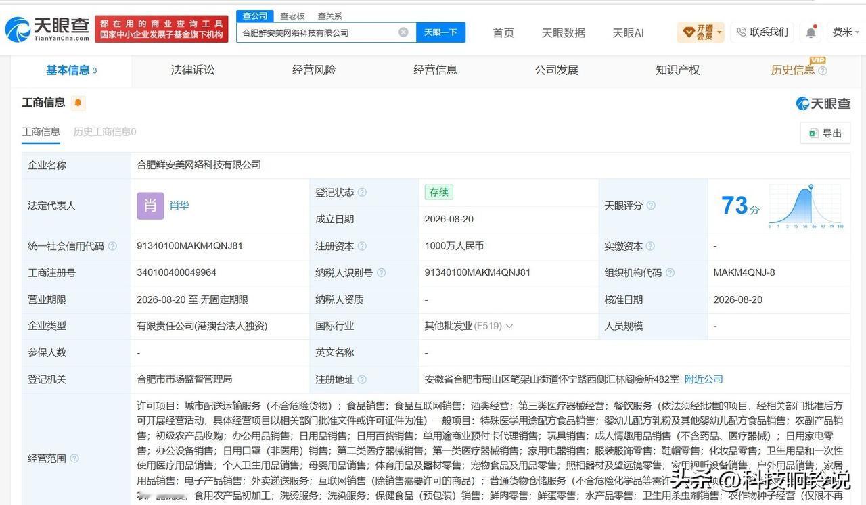866x505 pixels.
Task: Click the help icon next to 登记状态
Action: [x=362, y=193]
